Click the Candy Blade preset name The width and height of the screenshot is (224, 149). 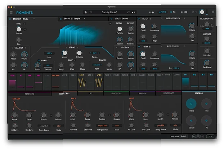(109, 13)
